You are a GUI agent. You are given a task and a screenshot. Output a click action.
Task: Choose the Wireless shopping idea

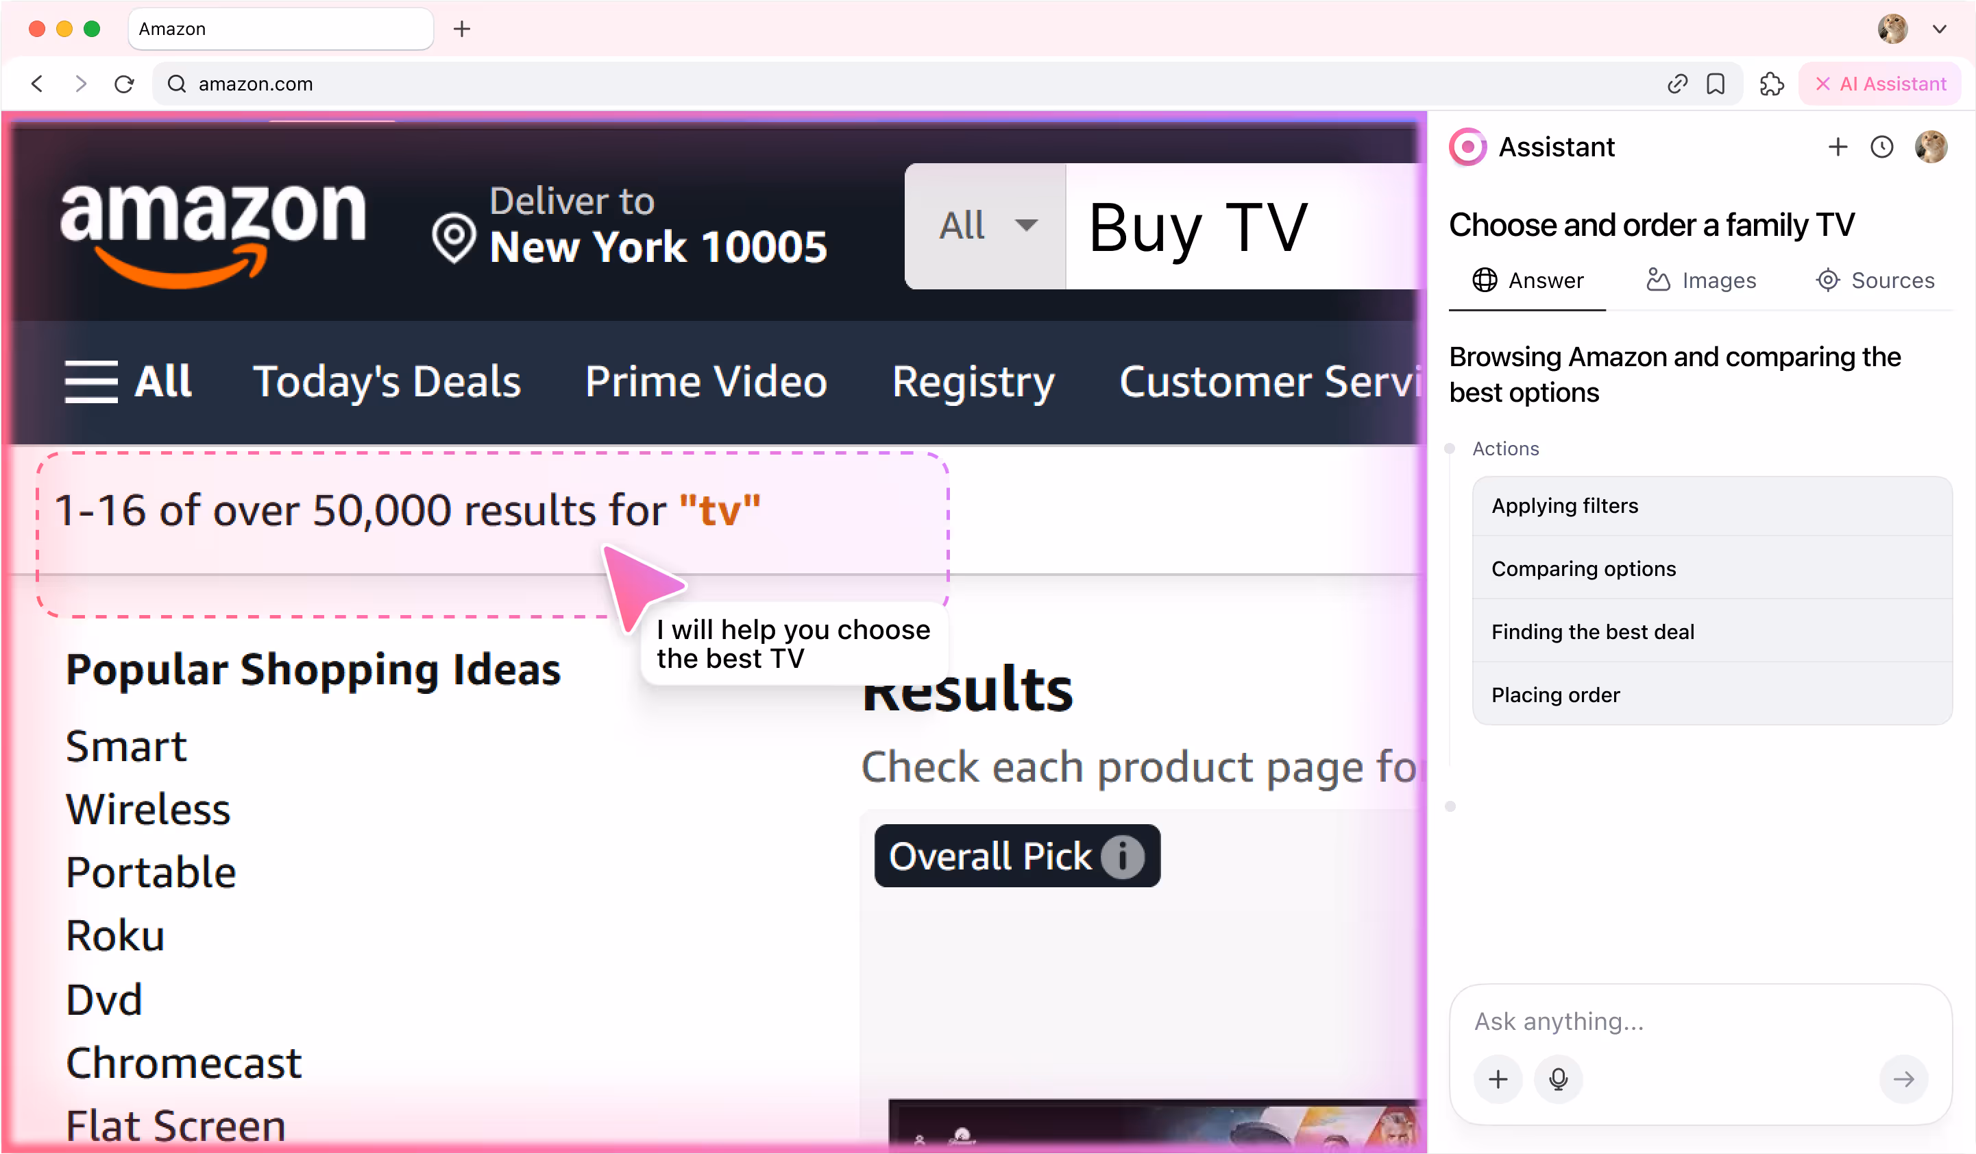148,810
